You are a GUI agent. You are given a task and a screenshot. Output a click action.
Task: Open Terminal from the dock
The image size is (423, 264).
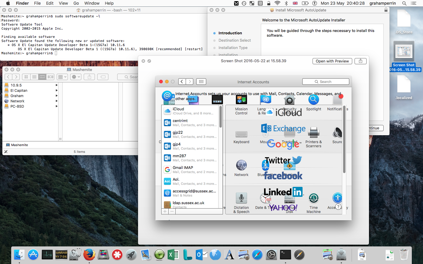(285, 255)
